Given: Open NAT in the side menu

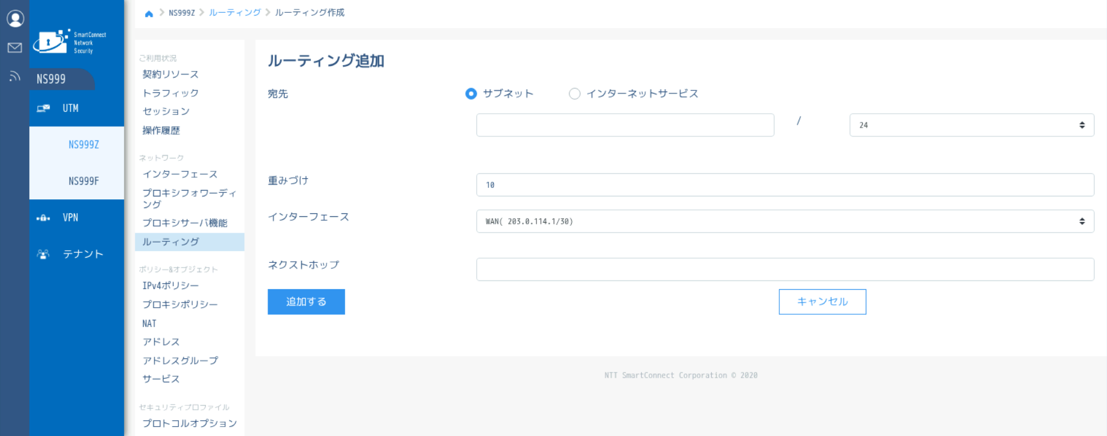Looking at the screenshot, I should [x=149, y=324].
